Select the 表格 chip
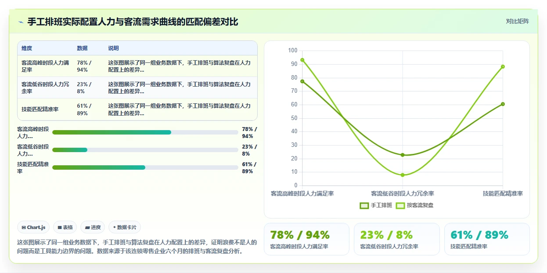The image size is (547, 273). tap(65, 227)
